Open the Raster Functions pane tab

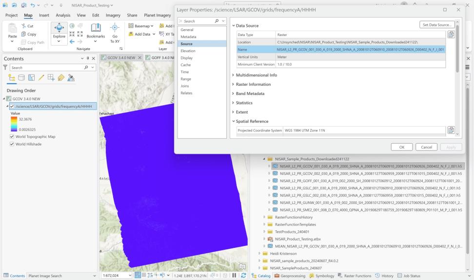(355, 276)
